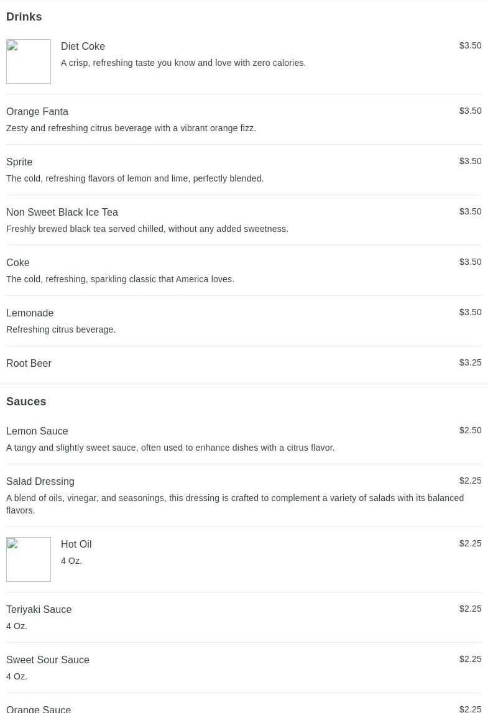This screenshot has height=713, width=488.
Task: Click the Drinks section heading
Action: (24, 17)
